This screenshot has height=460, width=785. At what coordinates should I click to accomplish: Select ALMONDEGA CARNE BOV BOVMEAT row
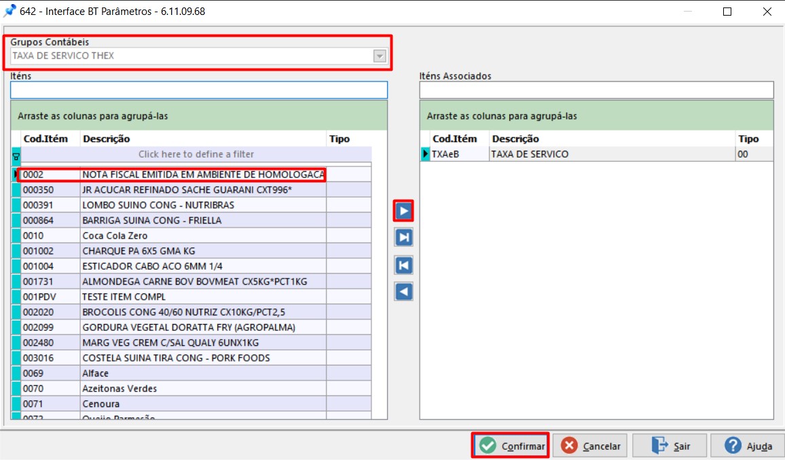[196, 281]
